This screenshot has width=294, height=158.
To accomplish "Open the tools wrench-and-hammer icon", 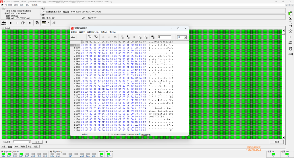I will click(x=30, y=23).
